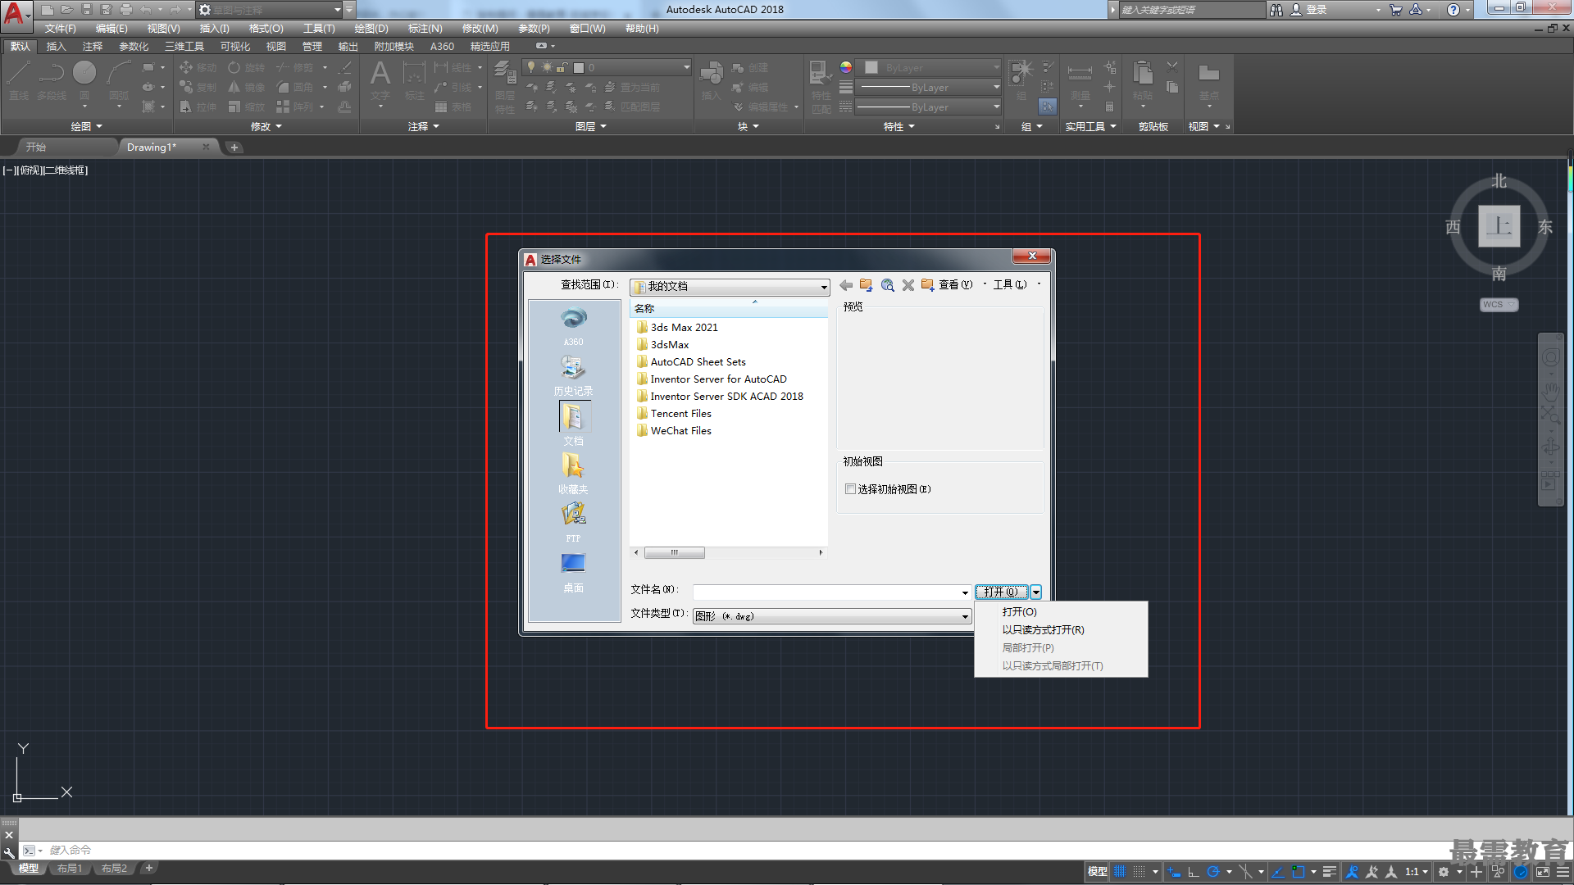
Task: Toggle 2D object snap in the status bar
Action: coord(1298,872)
